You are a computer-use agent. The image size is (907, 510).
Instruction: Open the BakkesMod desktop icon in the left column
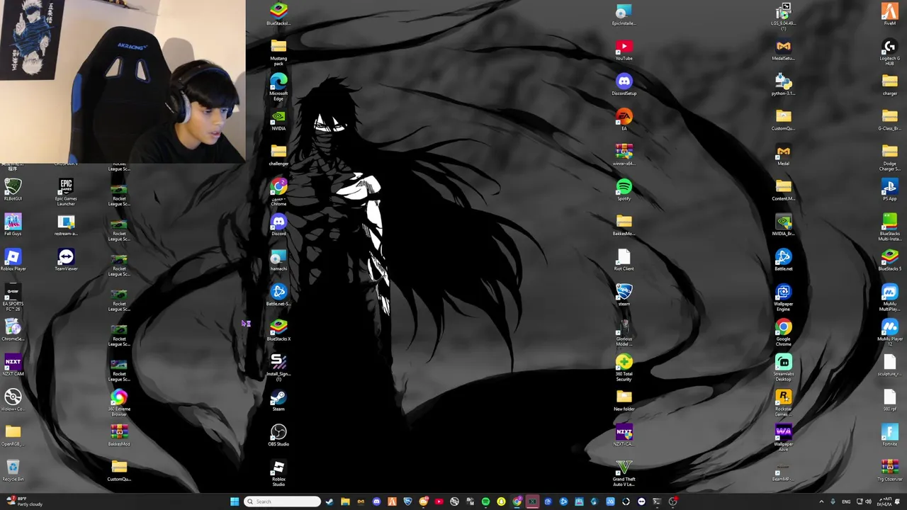point(119,435)
